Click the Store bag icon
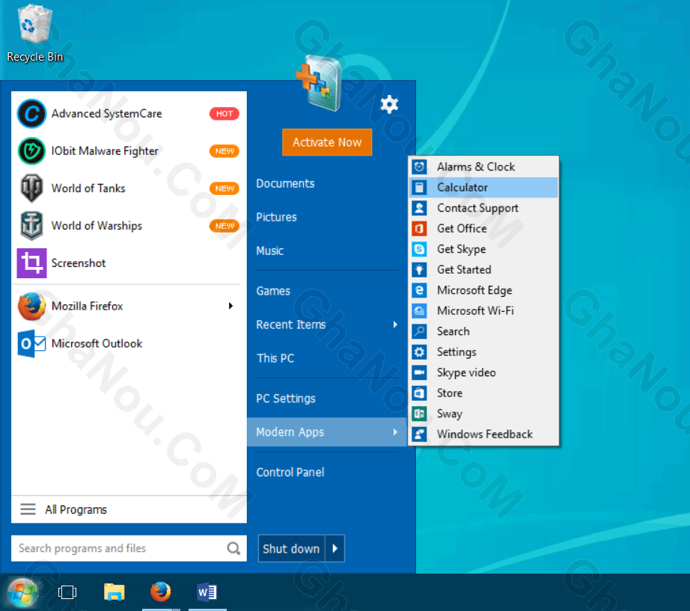This screenshot has width=690, height=611. click(419, 393)
